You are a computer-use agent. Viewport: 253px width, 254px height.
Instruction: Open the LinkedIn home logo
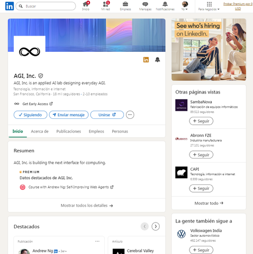click(10, 6)
